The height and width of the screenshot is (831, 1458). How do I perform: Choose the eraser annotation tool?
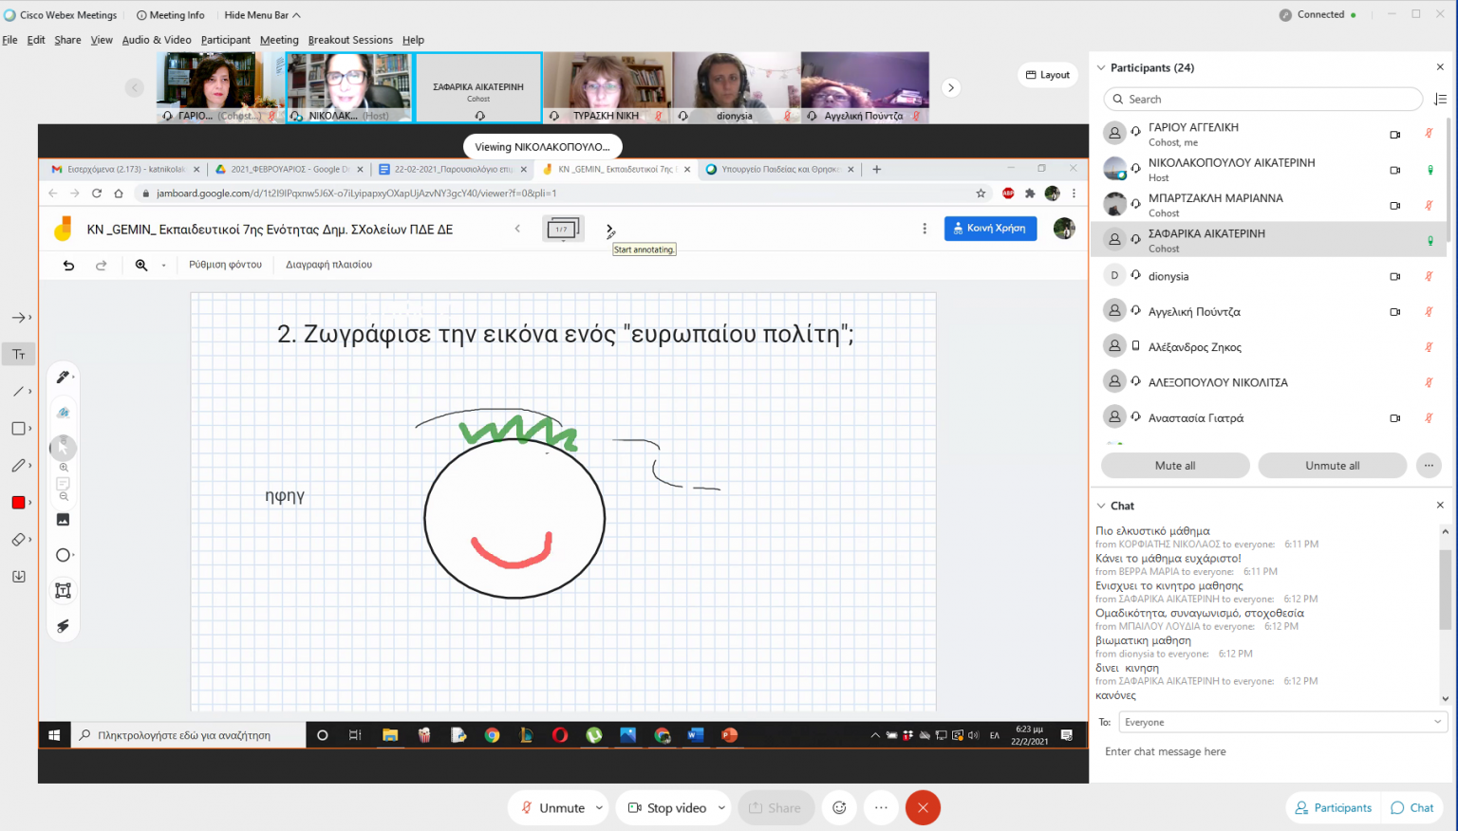(18, 539)
